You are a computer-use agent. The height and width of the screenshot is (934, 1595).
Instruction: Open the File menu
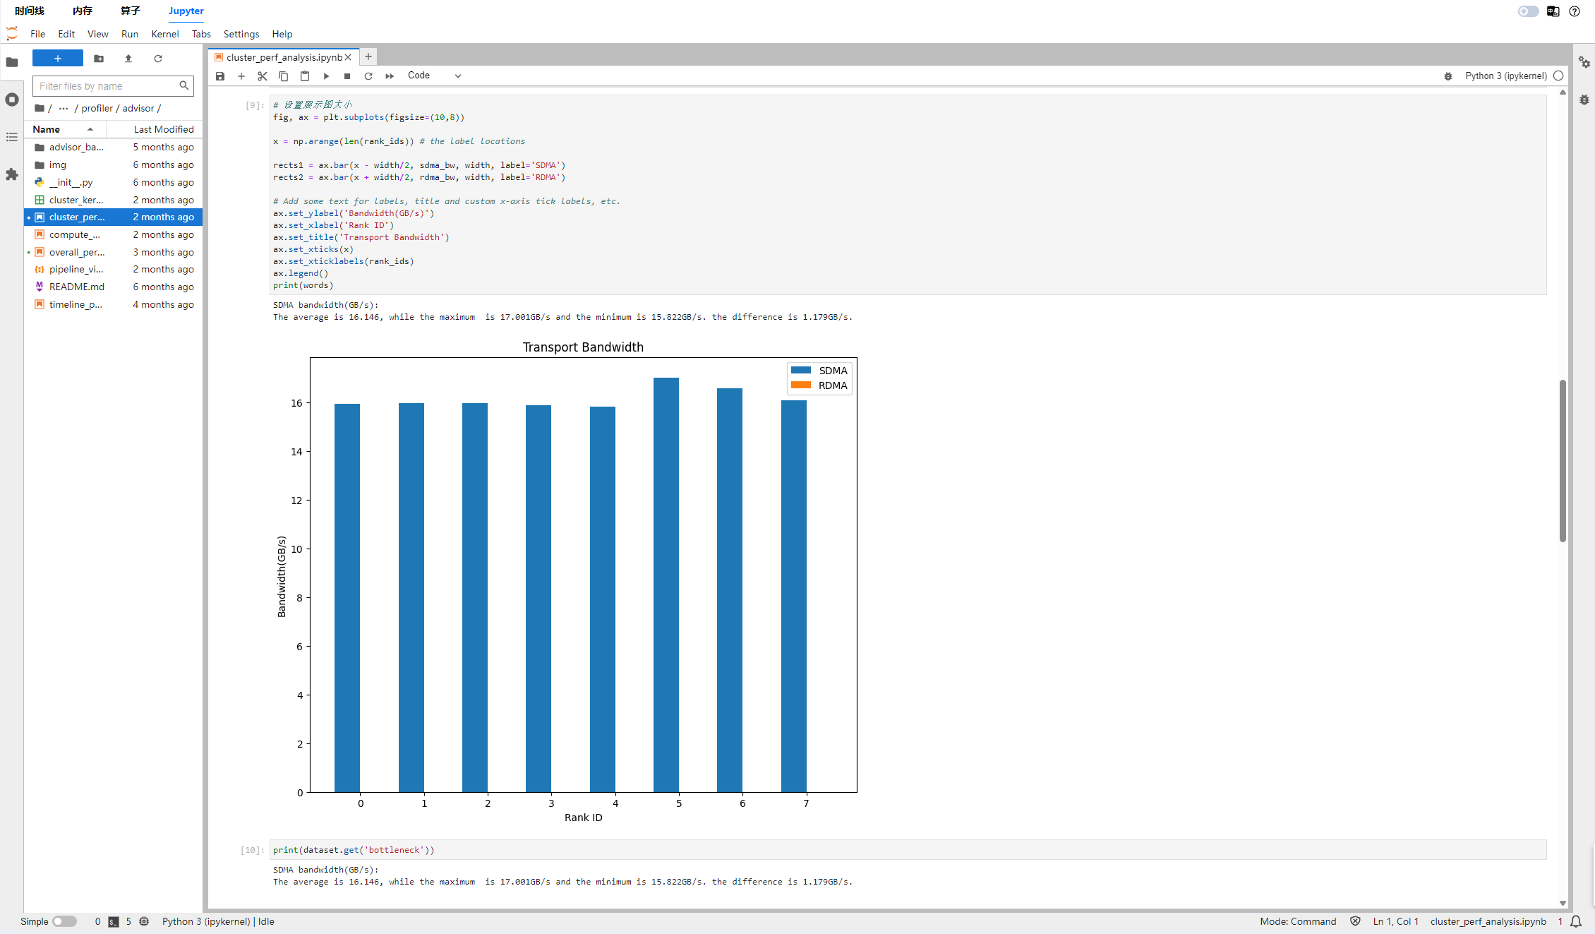point(38,34)
